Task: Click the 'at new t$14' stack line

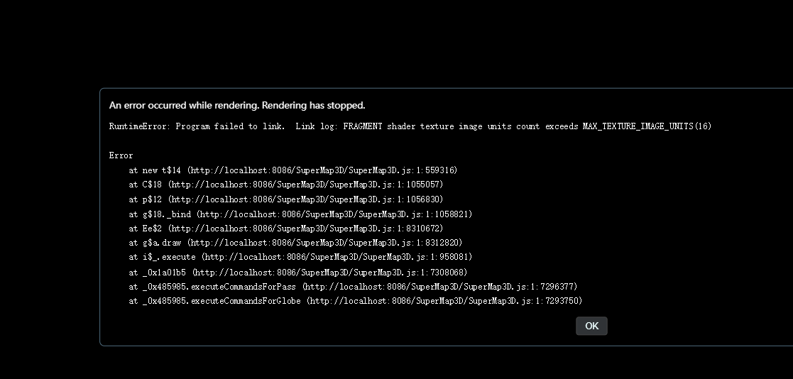Action: [x=292, y=170]
